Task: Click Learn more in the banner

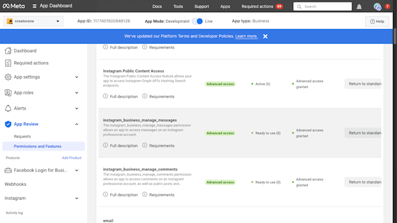Action: click(x=246, y=36)
